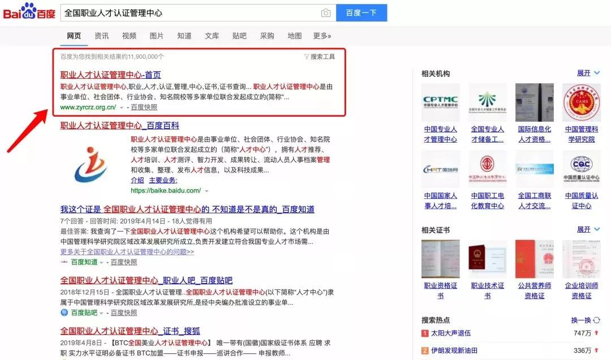The image size is (611, 360).
Task: Open 职业资格证书 certificate thumbnail
Action: click(441, 259)
